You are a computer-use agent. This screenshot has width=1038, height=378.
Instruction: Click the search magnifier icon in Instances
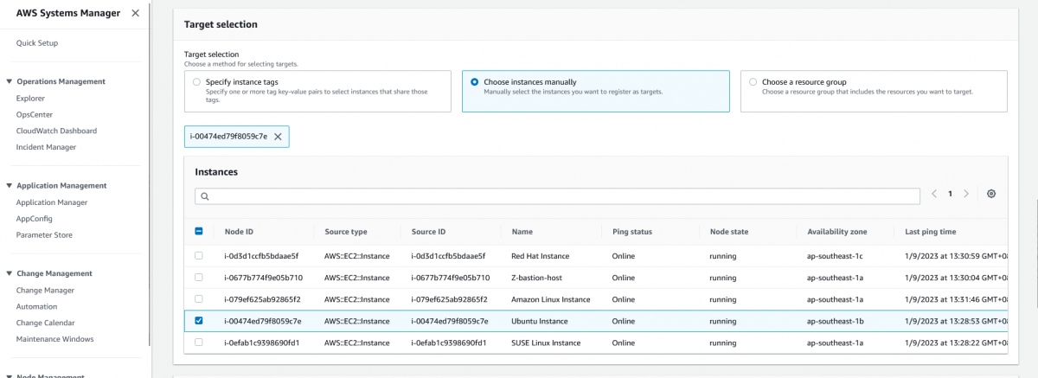coord(205,196)
